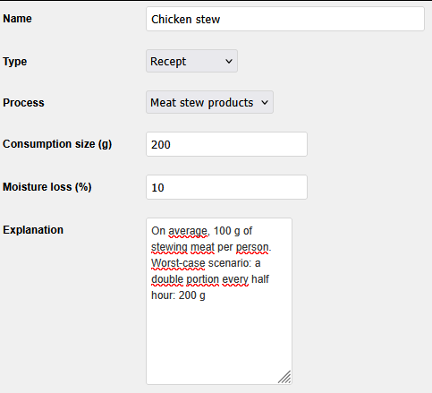Screen dimensions: 432x393
Task: Focus the Name field containing Chicken stew
Action: pos(285,19)
